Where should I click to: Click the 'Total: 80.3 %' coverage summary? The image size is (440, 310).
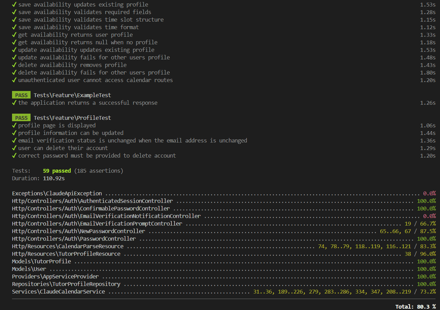[x=416, y=307]
